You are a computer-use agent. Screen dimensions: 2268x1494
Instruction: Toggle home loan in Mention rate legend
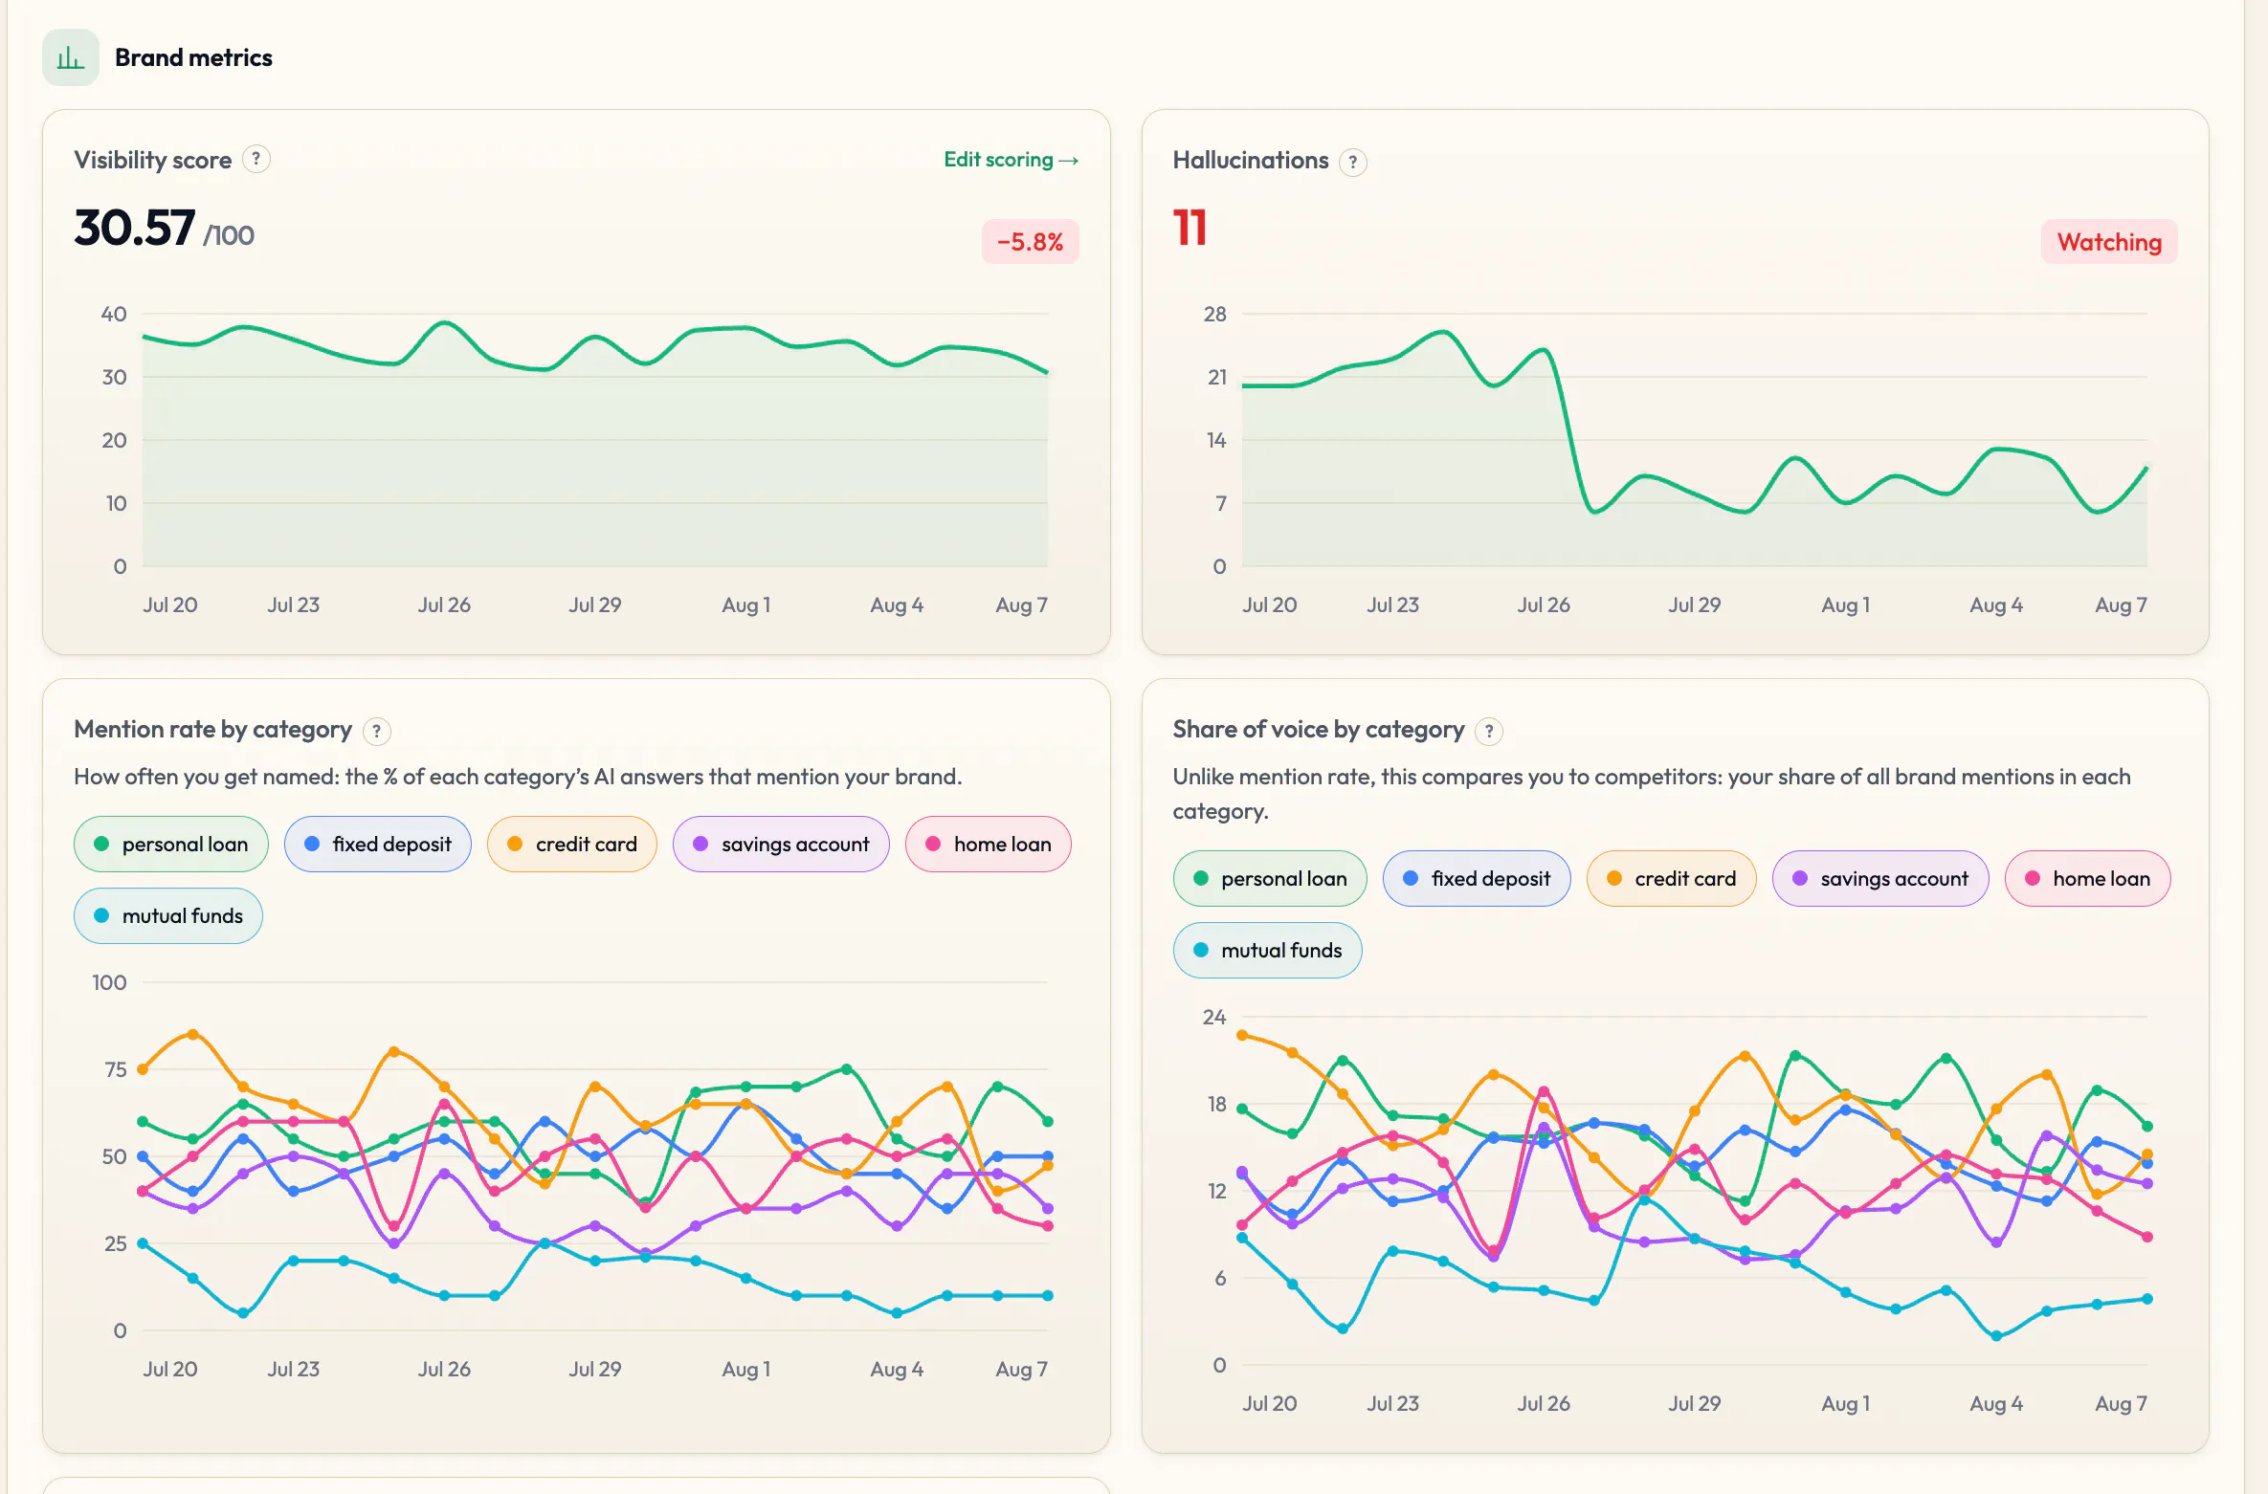989,844
